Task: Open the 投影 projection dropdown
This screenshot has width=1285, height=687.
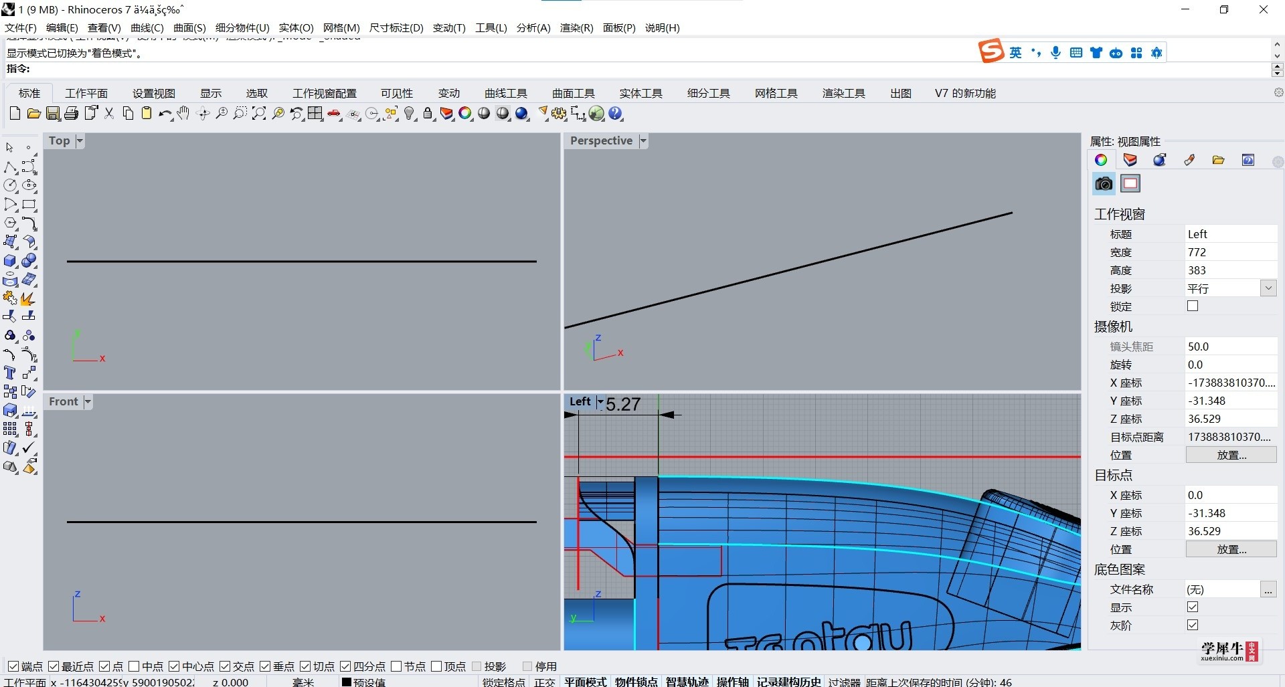Action: click(1268, 288)
